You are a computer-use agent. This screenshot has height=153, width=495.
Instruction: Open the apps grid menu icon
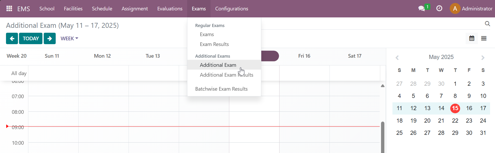pyautogui.click(x=9, y=9)
